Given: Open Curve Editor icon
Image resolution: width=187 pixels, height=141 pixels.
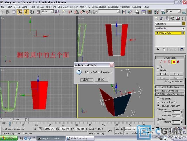Looking at the screenshot, I should coord(143,12).
